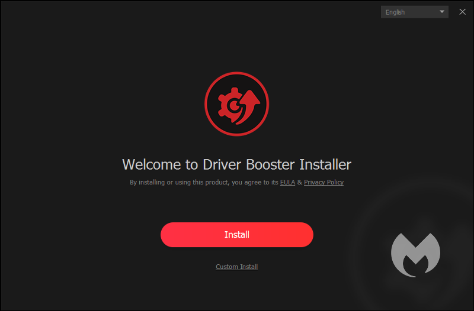Close the Driver Booster installer window

tap(462, 12)
